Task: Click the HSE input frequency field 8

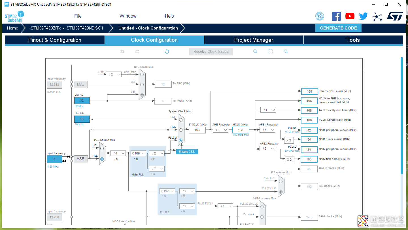Action: point(54,159)
